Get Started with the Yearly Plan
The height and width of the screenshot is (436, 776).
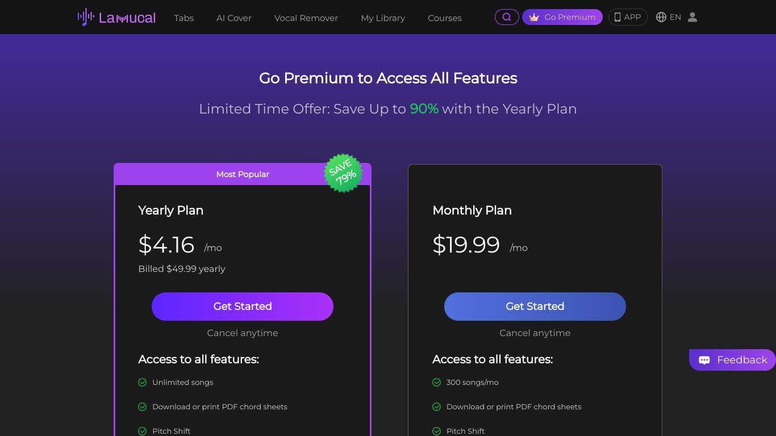pyautogui.click(x=243, y=307)
